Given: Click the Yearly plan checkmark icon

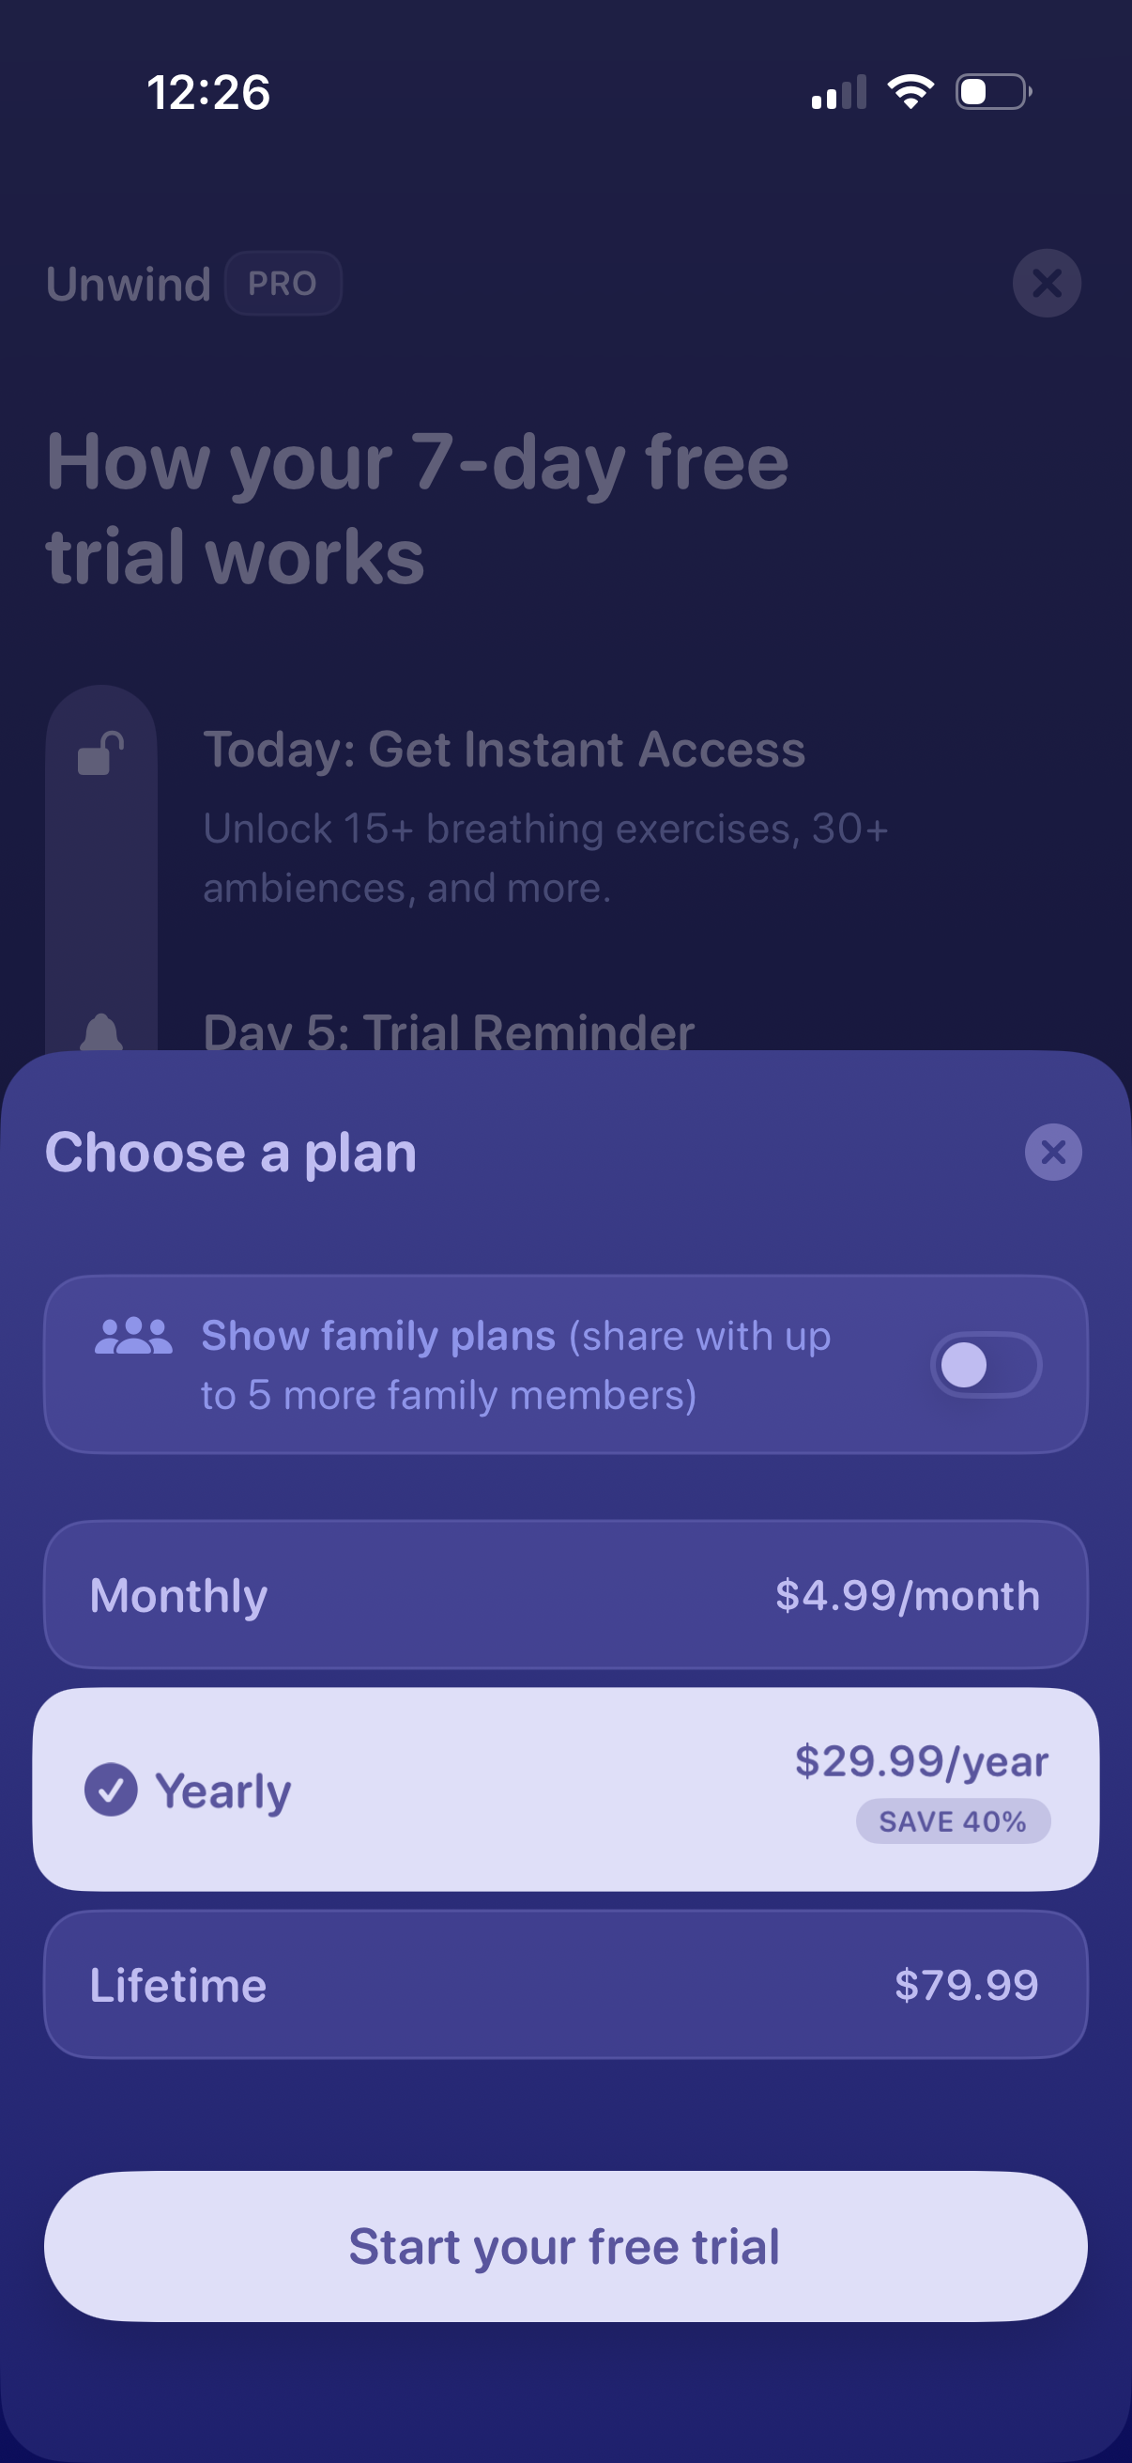Looking at the screenshot, I should [x=111, y=1789].
